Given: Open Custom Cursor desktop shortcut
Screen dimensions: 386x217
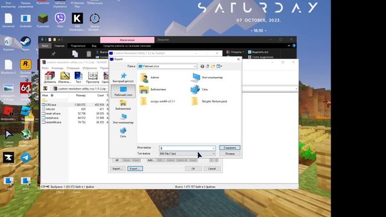Looking at the screenshot, I should coord(8,138).
